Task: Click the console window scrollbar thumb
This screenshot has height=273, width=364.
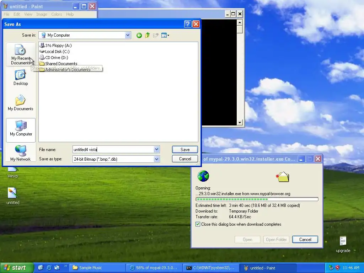Action: [240, 29]
